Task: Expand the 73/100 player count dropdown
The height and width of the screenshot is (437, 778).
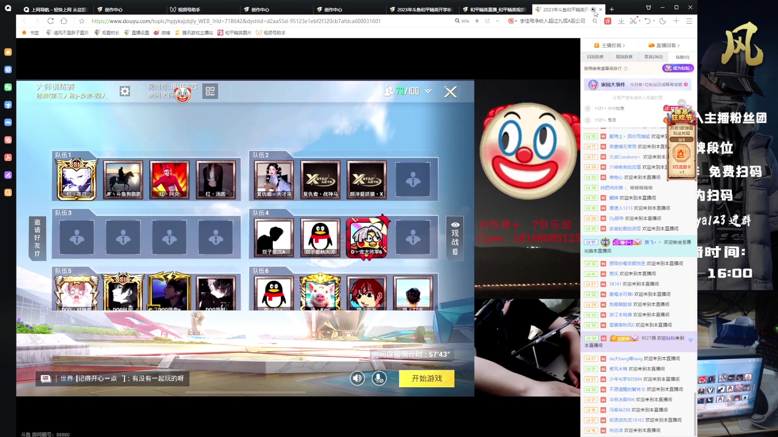Action: pos(428,91)
